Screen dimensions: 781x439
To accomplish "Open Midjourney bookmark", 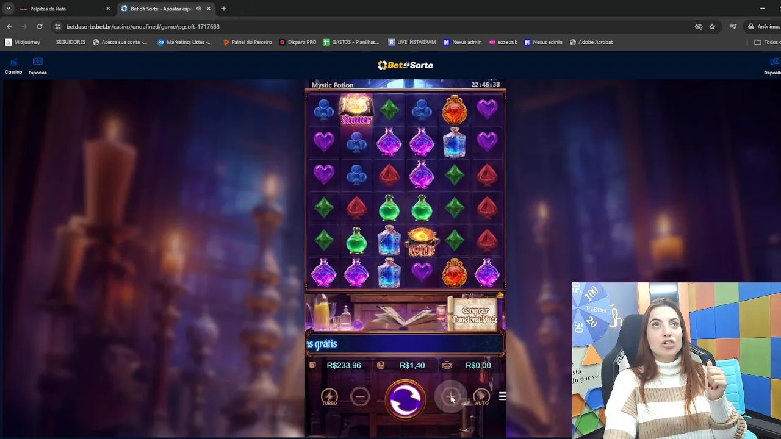I will pyautogui.click(x=23, y=42).
